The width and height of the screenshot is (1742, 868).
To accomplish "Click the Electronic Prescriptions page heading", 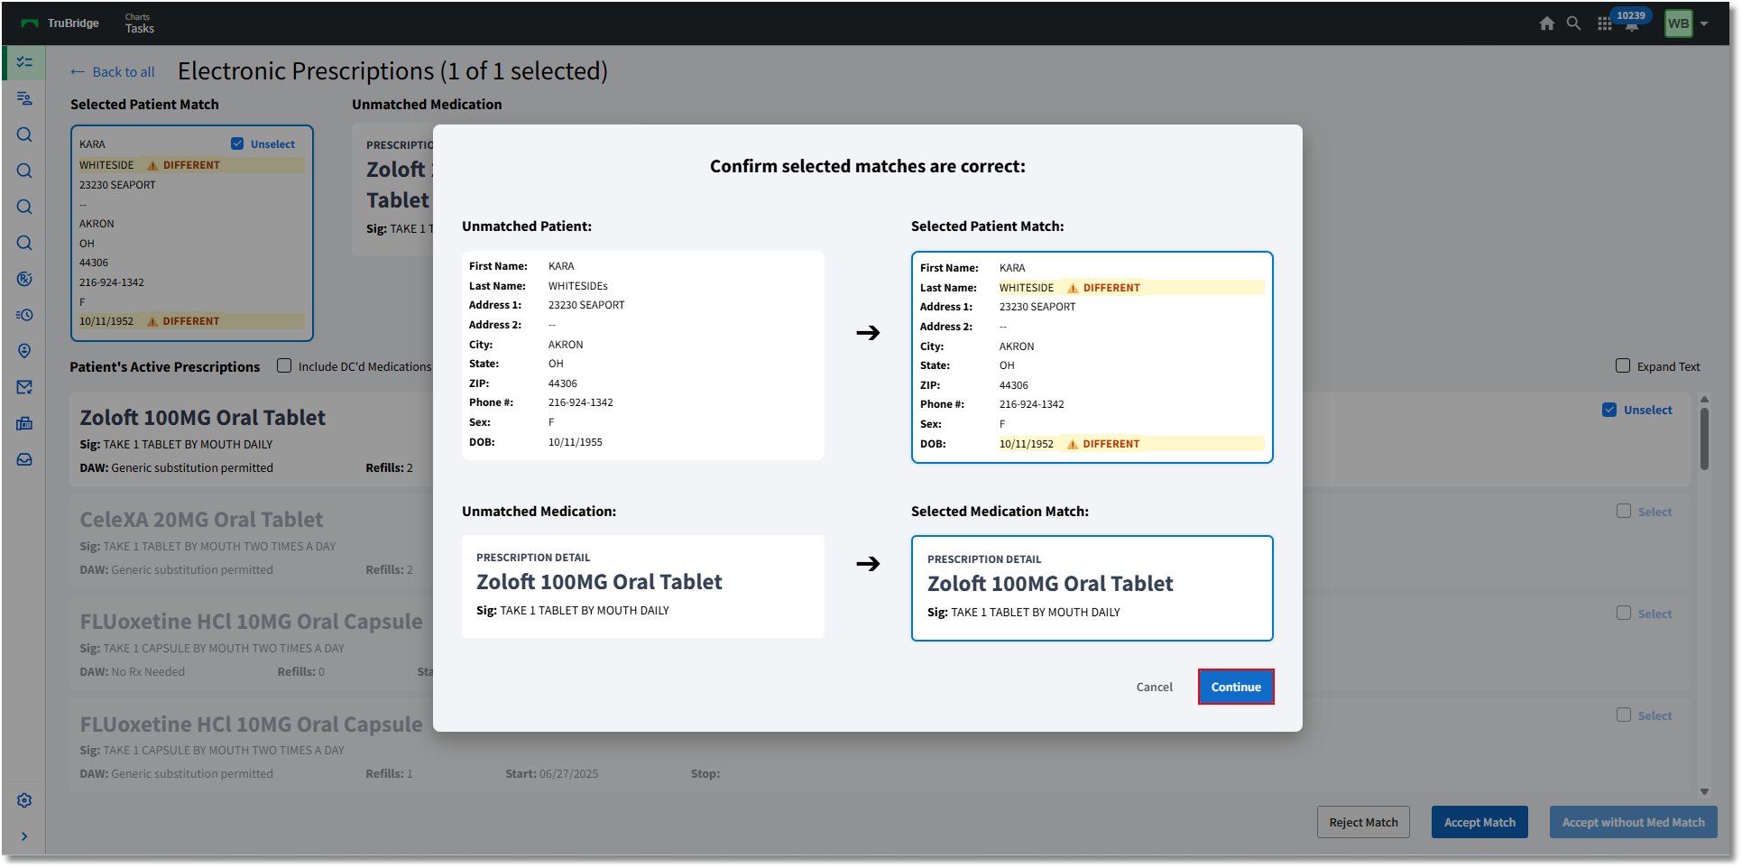I will click(x=392, y=70).
